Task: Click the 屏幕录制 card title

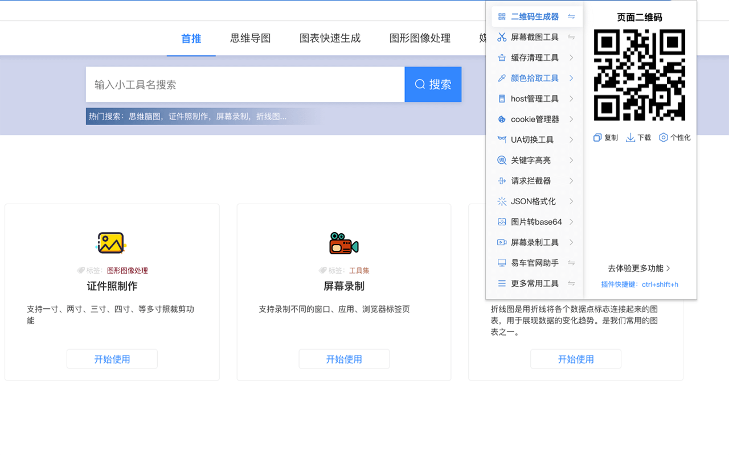Action: (x=344, y=286)
